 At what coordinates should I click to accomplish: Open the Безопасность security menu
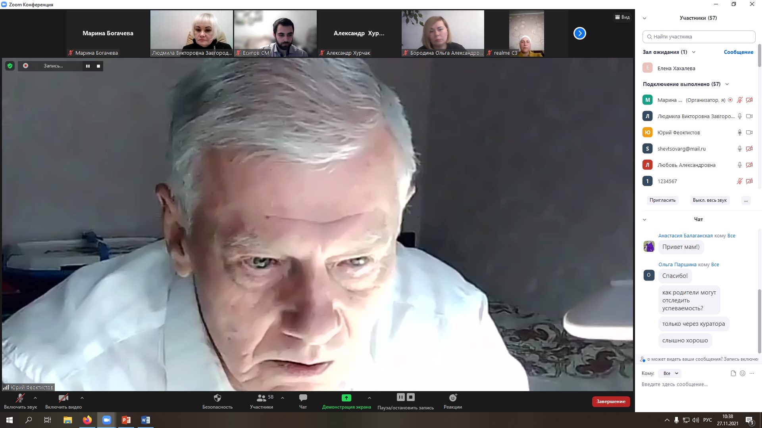point(217,401)
